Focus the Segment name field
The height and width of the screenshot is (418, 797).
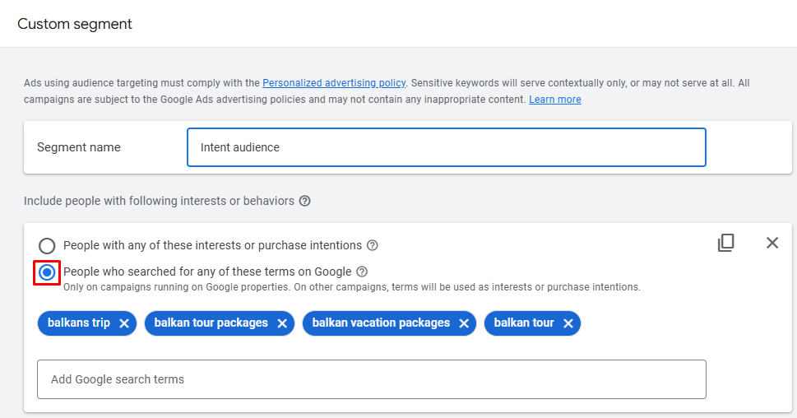(447, 147)
